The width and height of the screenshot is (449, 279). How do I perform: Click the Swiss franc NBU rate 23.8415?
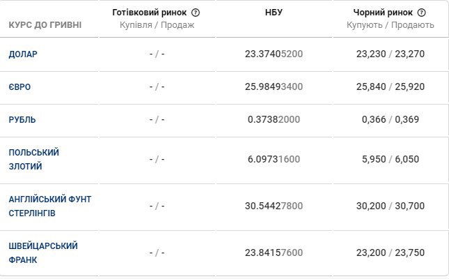[274, 252]
